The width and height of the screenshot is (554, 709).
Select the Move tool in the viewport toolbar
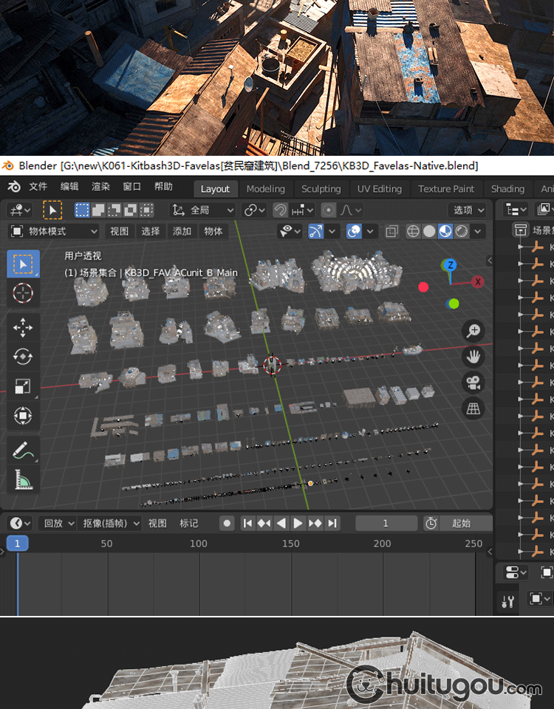pyautogui.click(x=23, y=327)
